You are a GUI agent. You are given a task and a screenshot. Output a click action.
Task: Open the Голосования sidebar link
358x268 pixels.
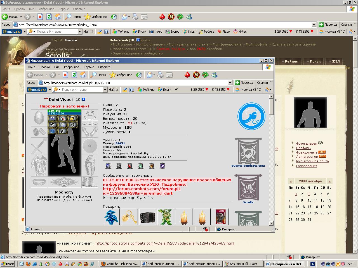click(307, 166)
